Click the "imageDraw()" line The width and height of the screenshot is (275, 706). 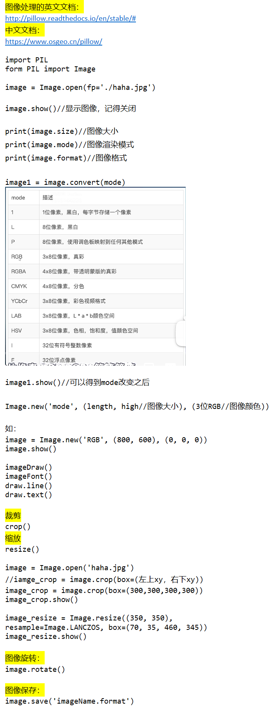pyautogui.click(x=28, y=467)
